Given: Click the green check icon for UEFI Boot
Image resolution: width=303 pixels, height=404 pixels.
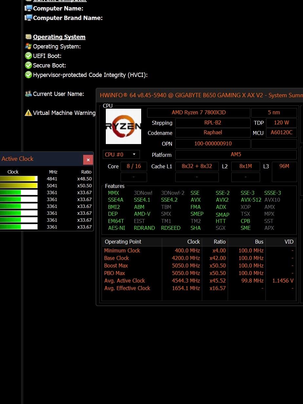Looking at the screenshot, I should (x=28, y=56).
